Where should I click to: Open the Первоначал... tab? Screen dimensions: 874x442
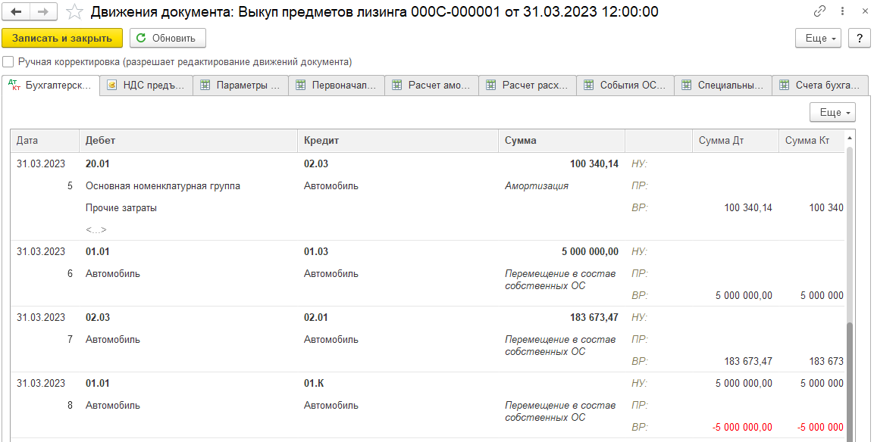pos(337,86)
